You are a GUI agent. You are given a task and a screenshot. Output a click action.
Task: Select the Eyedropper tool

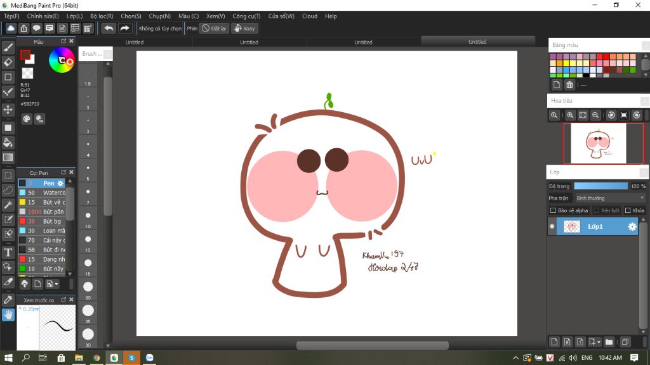(8, 299)
